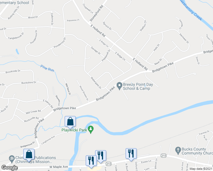
Task: Click the restaurant marker above route 213 shield
Action: tap(101, 156)
